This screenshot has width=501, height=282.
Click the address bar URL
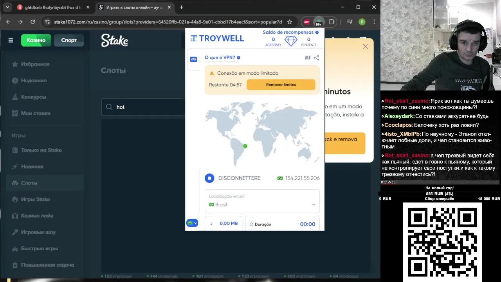click(168, 22)
